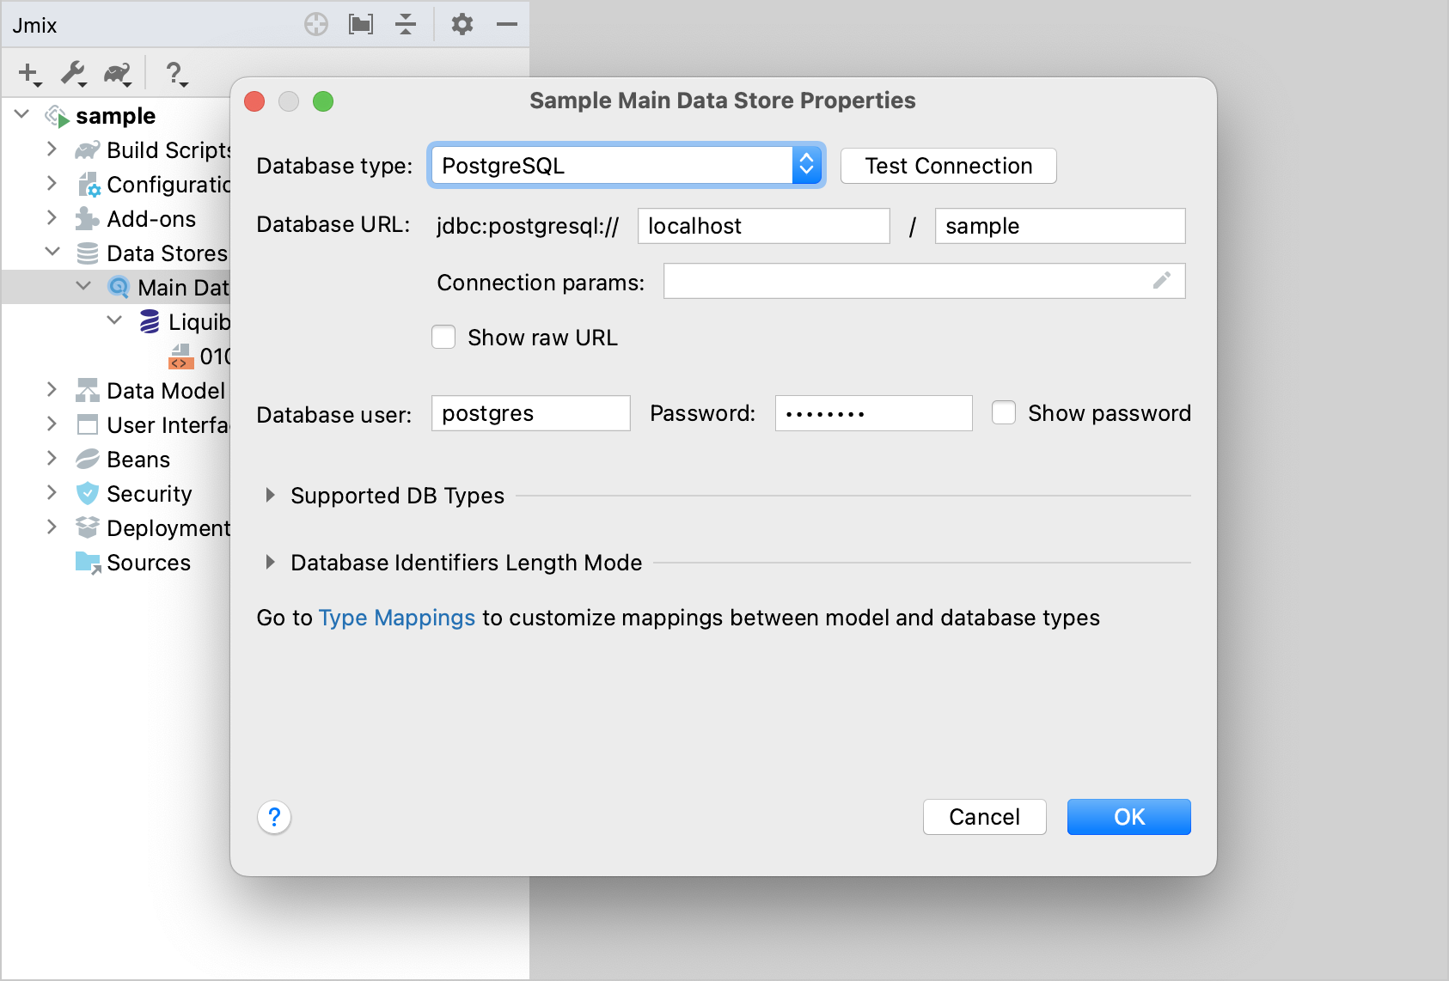Click the Configuration node icon
The height and width of the screenshot is (981, 1449).
click(x=89, y=185)
